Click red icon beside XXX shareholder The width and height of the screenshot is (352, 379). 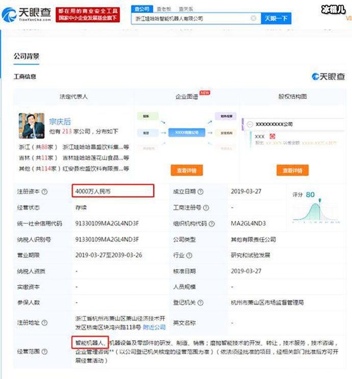coord(272,136)
